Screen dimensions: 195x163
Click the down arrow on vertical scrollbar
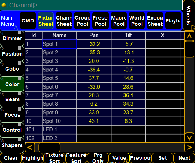tap(189, 138)
